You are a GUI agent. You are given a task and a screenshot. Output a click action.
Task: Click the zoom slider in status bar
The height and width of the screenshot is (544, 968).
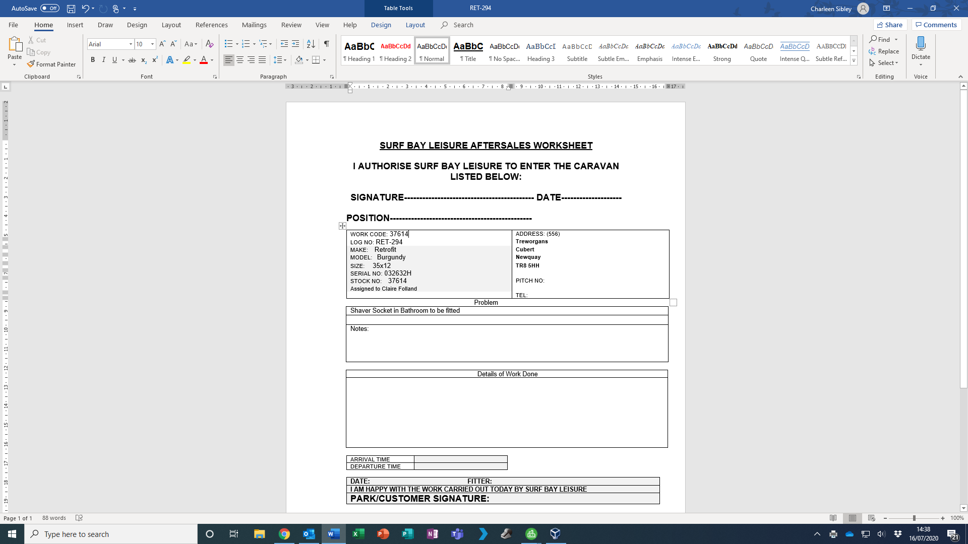point(914,518)
